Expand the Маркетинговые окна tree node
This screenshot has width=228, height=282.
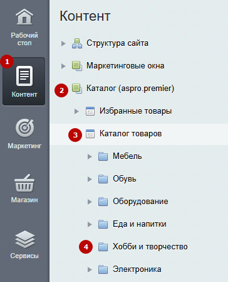tap(63, 66)
